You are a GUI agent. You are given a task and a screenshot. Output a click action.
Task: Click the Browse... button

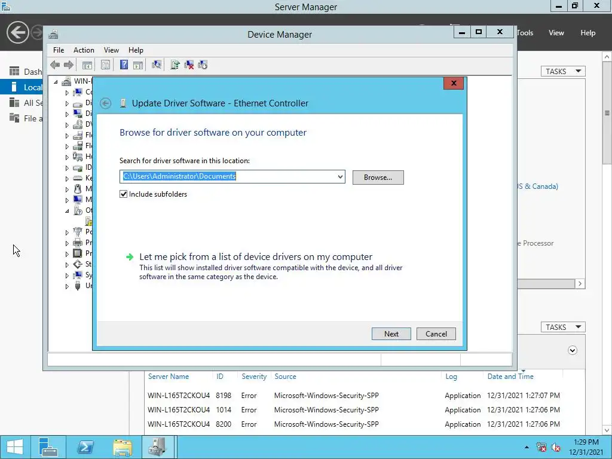tap(378, 177)
